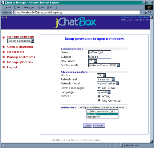
Task: Click the 'Setup parameters to open a chatroom' heading
Action: coord(94,39)
